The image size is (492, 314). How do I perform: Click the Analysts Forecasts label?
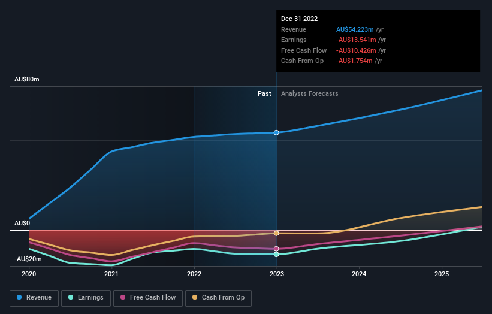pyautogui.click(x=310, y=93)
